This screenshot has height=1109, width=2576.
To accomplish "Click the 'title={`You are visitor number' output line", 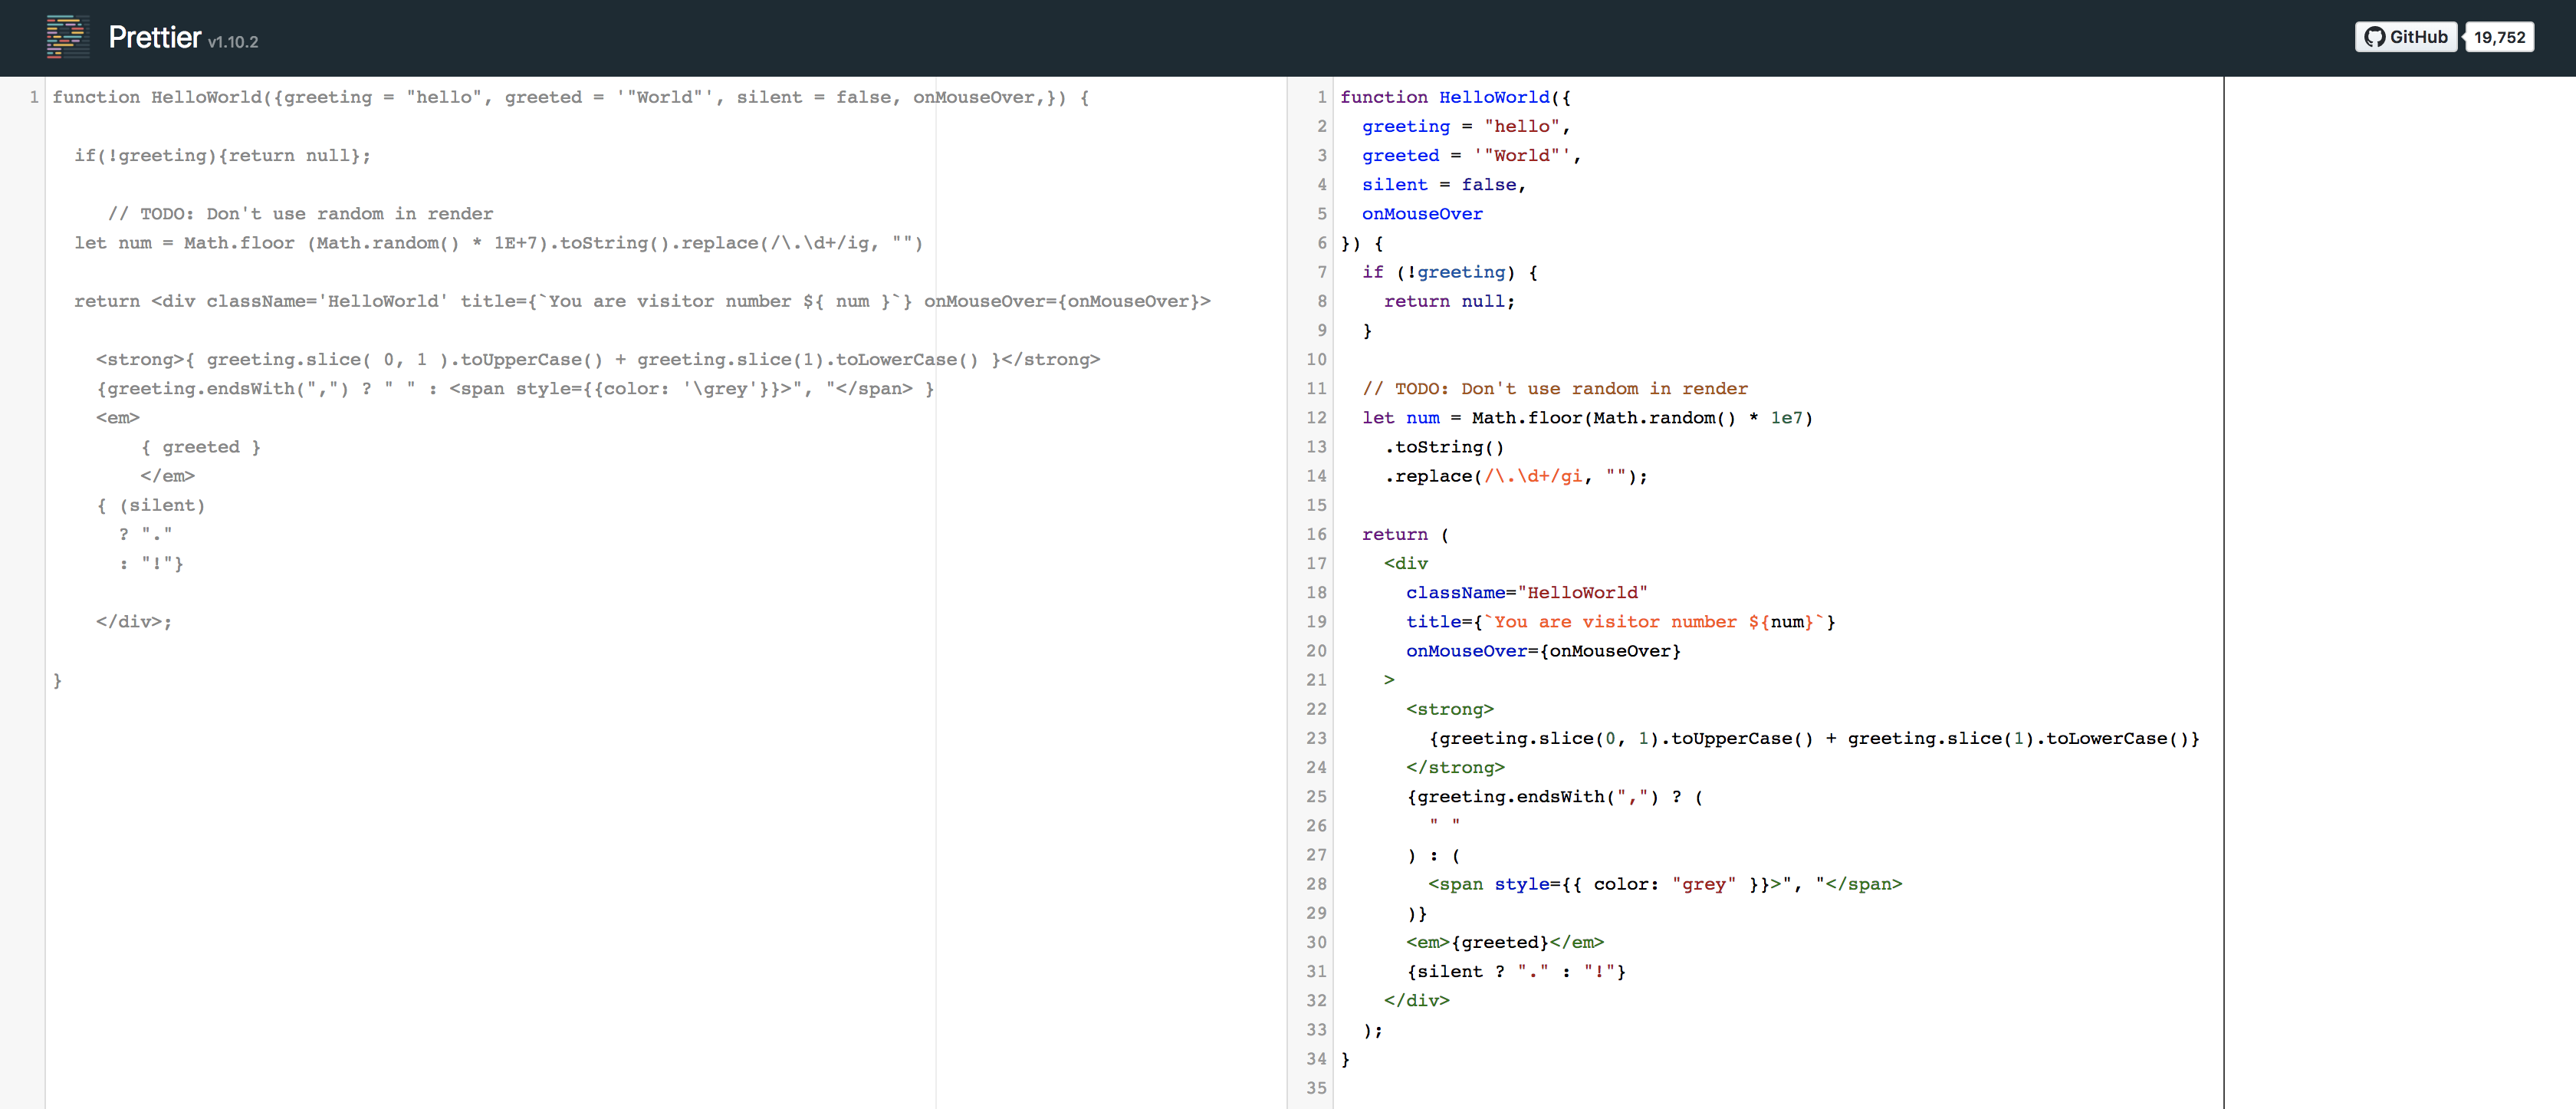I will [1621, 622].
